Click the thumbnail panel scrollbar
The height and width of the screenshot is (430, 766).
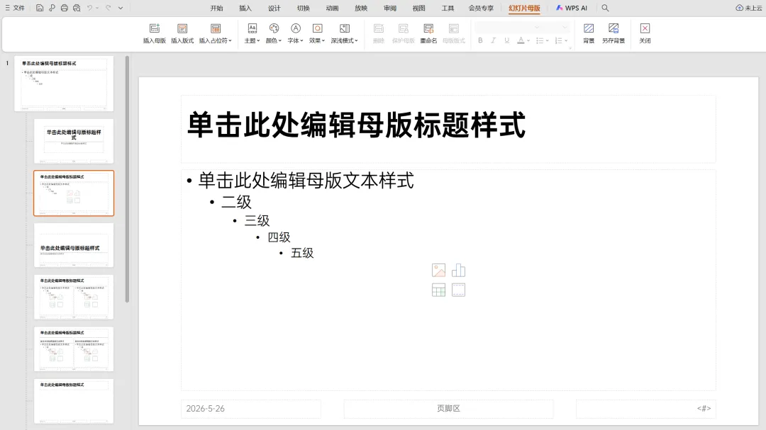(x=128, y=179)
